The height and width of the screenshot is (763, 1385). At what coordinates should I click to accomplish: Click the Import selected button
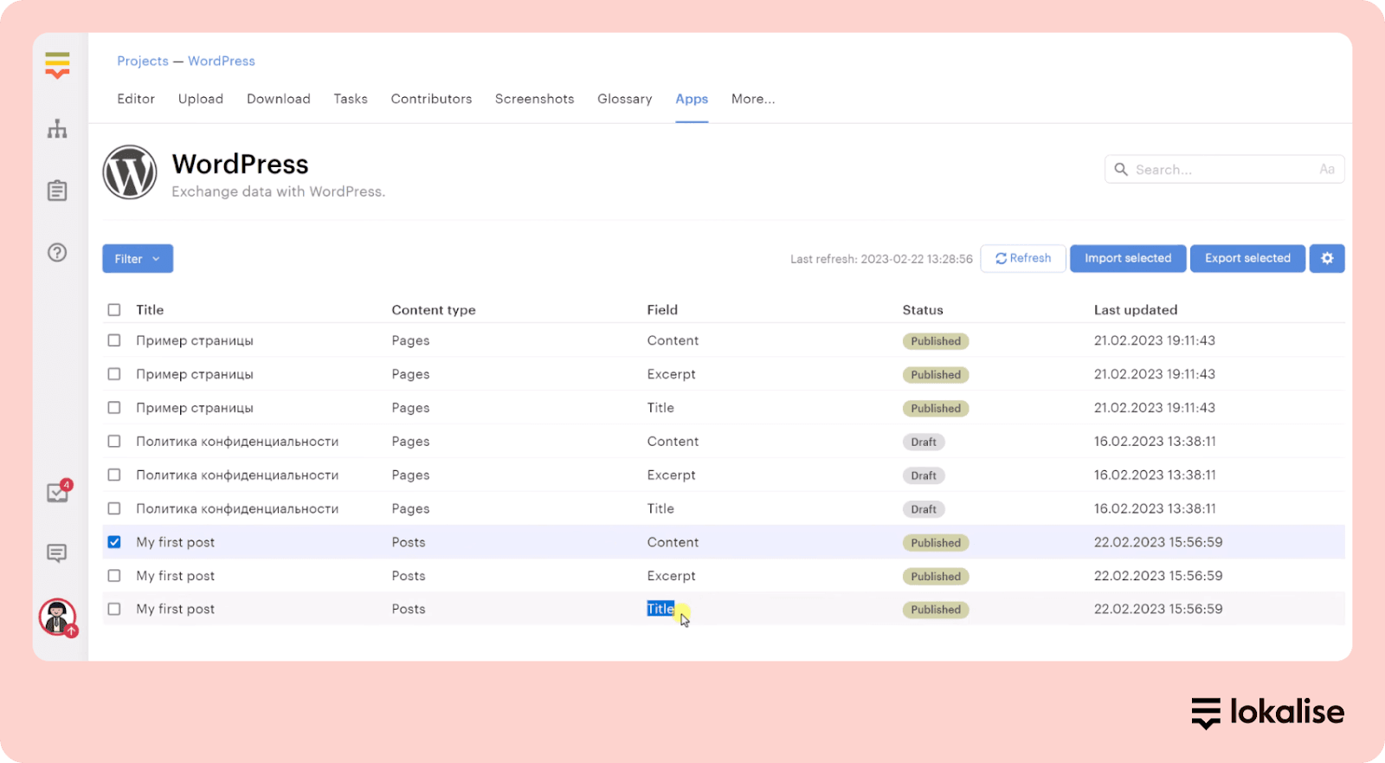pyautogui.click(x=1127, y=258)
